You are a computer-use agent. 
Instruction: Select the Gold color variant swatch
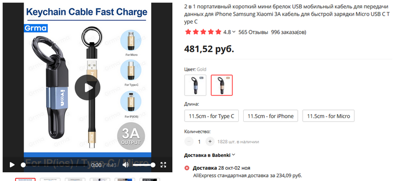tap(222, 85)
